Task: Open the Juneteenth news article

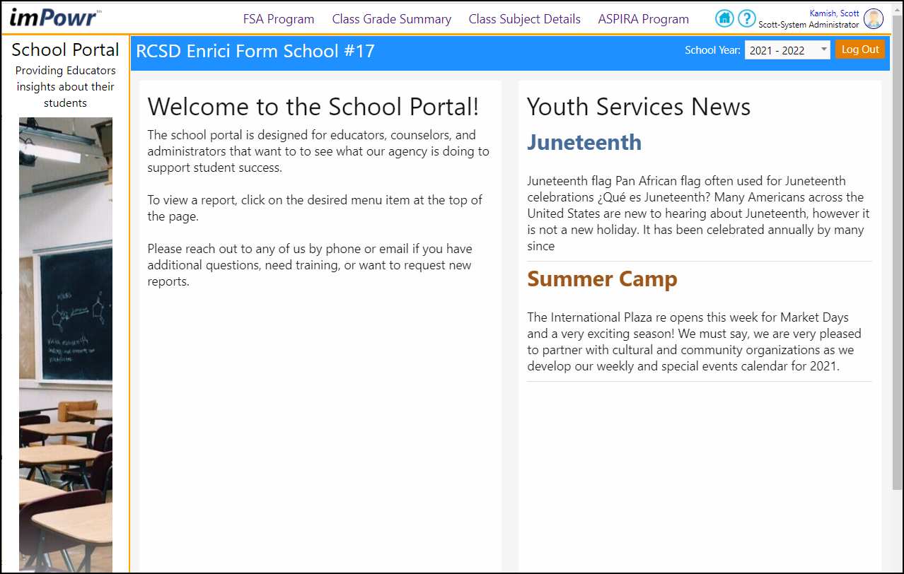Action: 584,142
